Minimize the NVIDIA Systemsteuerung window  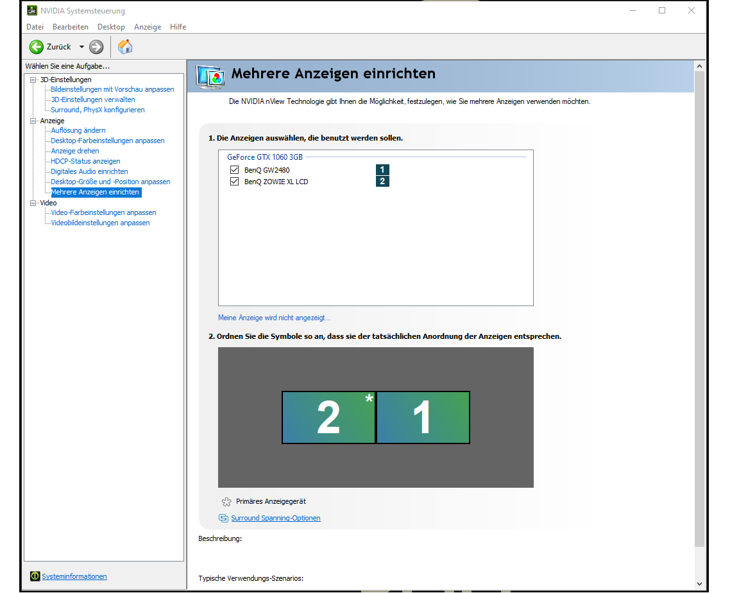coord(633,10)
